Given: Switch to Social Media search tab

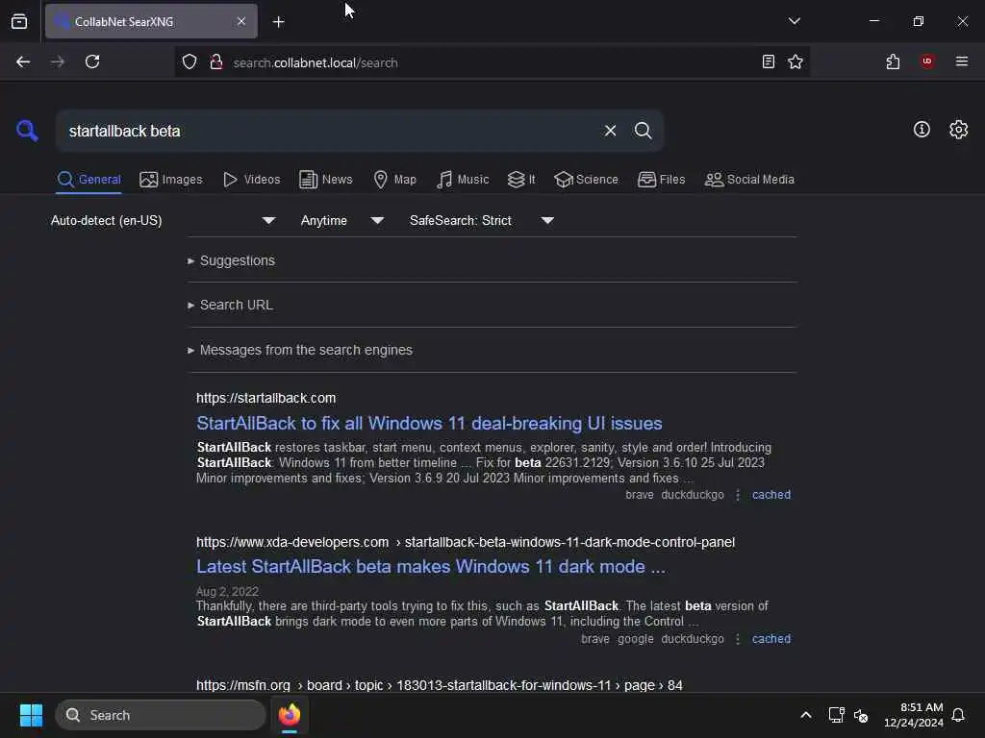Looking at the screenshot, I should pyautogui.click(x=749, y=180).
